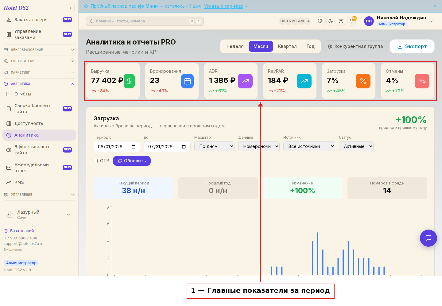442x306 pixels.
Task: Open the Масштаб 'По дням' dropdown
Action: [214, 146]
